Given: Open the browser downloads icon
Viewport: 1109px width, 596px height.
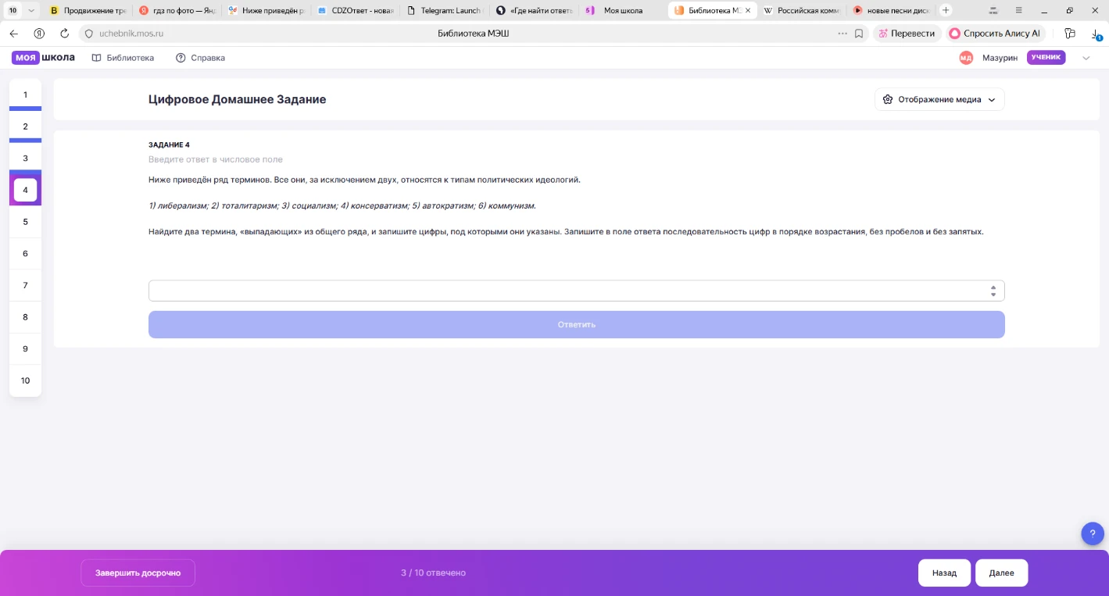Looking at the screenshot, I should 1096,34.
